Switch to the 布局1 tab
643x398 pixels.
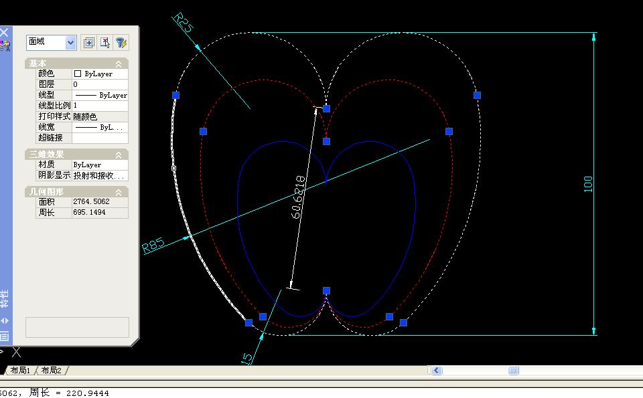click(20, 371)
